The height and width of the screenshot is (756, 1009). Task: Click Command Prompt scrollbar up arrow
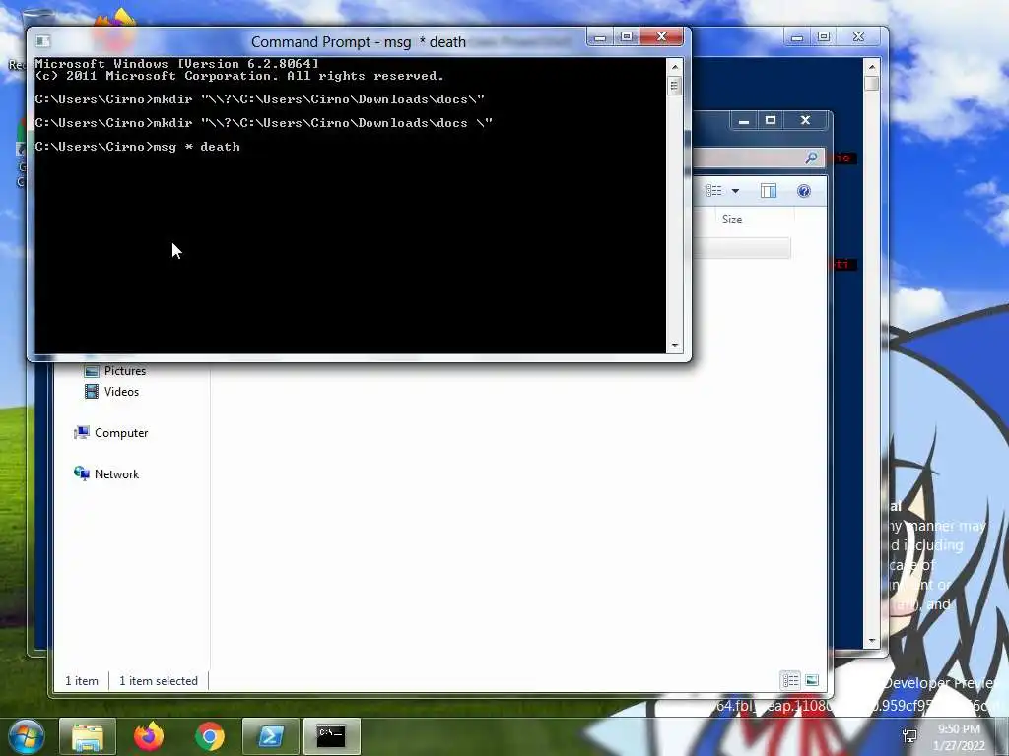click(x=674, y=67)
